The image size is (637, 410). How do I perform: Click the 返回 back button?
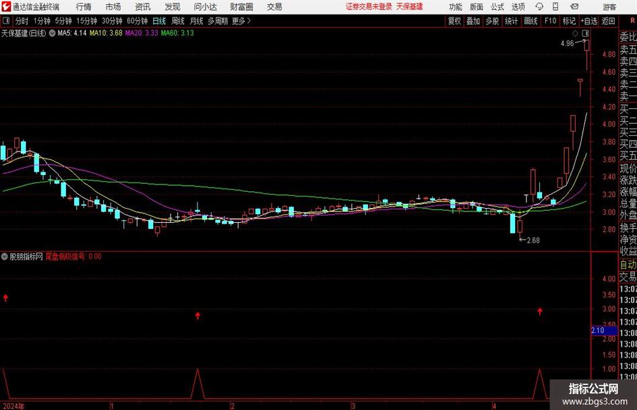tap(608, 21)
